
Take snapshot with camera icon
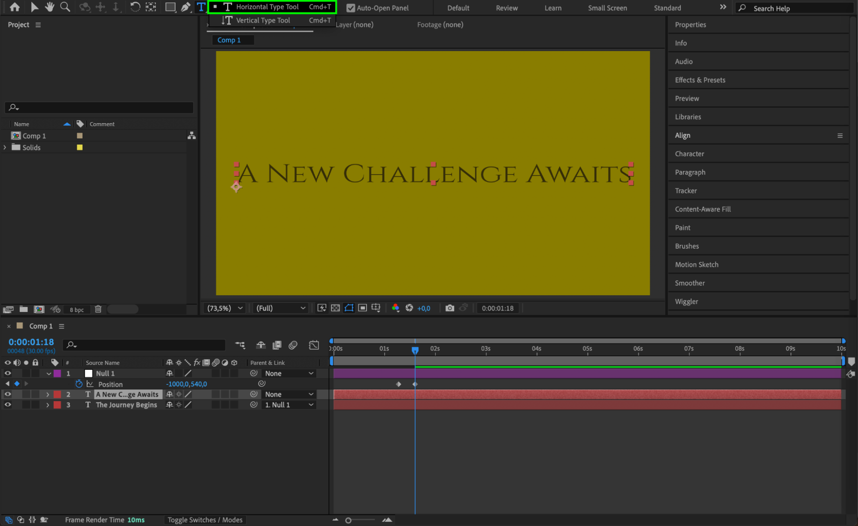tap(449, 308)
